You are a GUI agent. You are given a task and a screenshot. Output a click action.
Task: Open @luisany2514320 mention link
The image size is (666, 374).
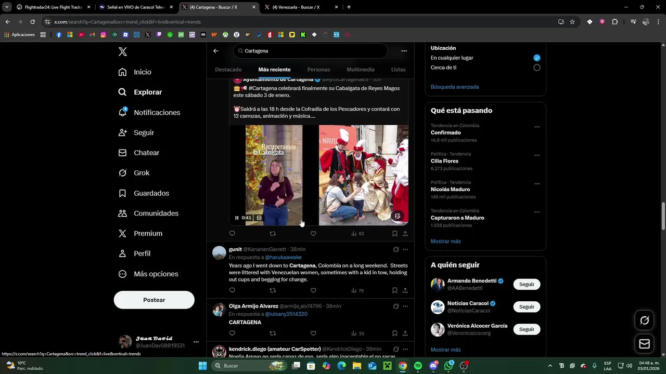click(287, 314)
